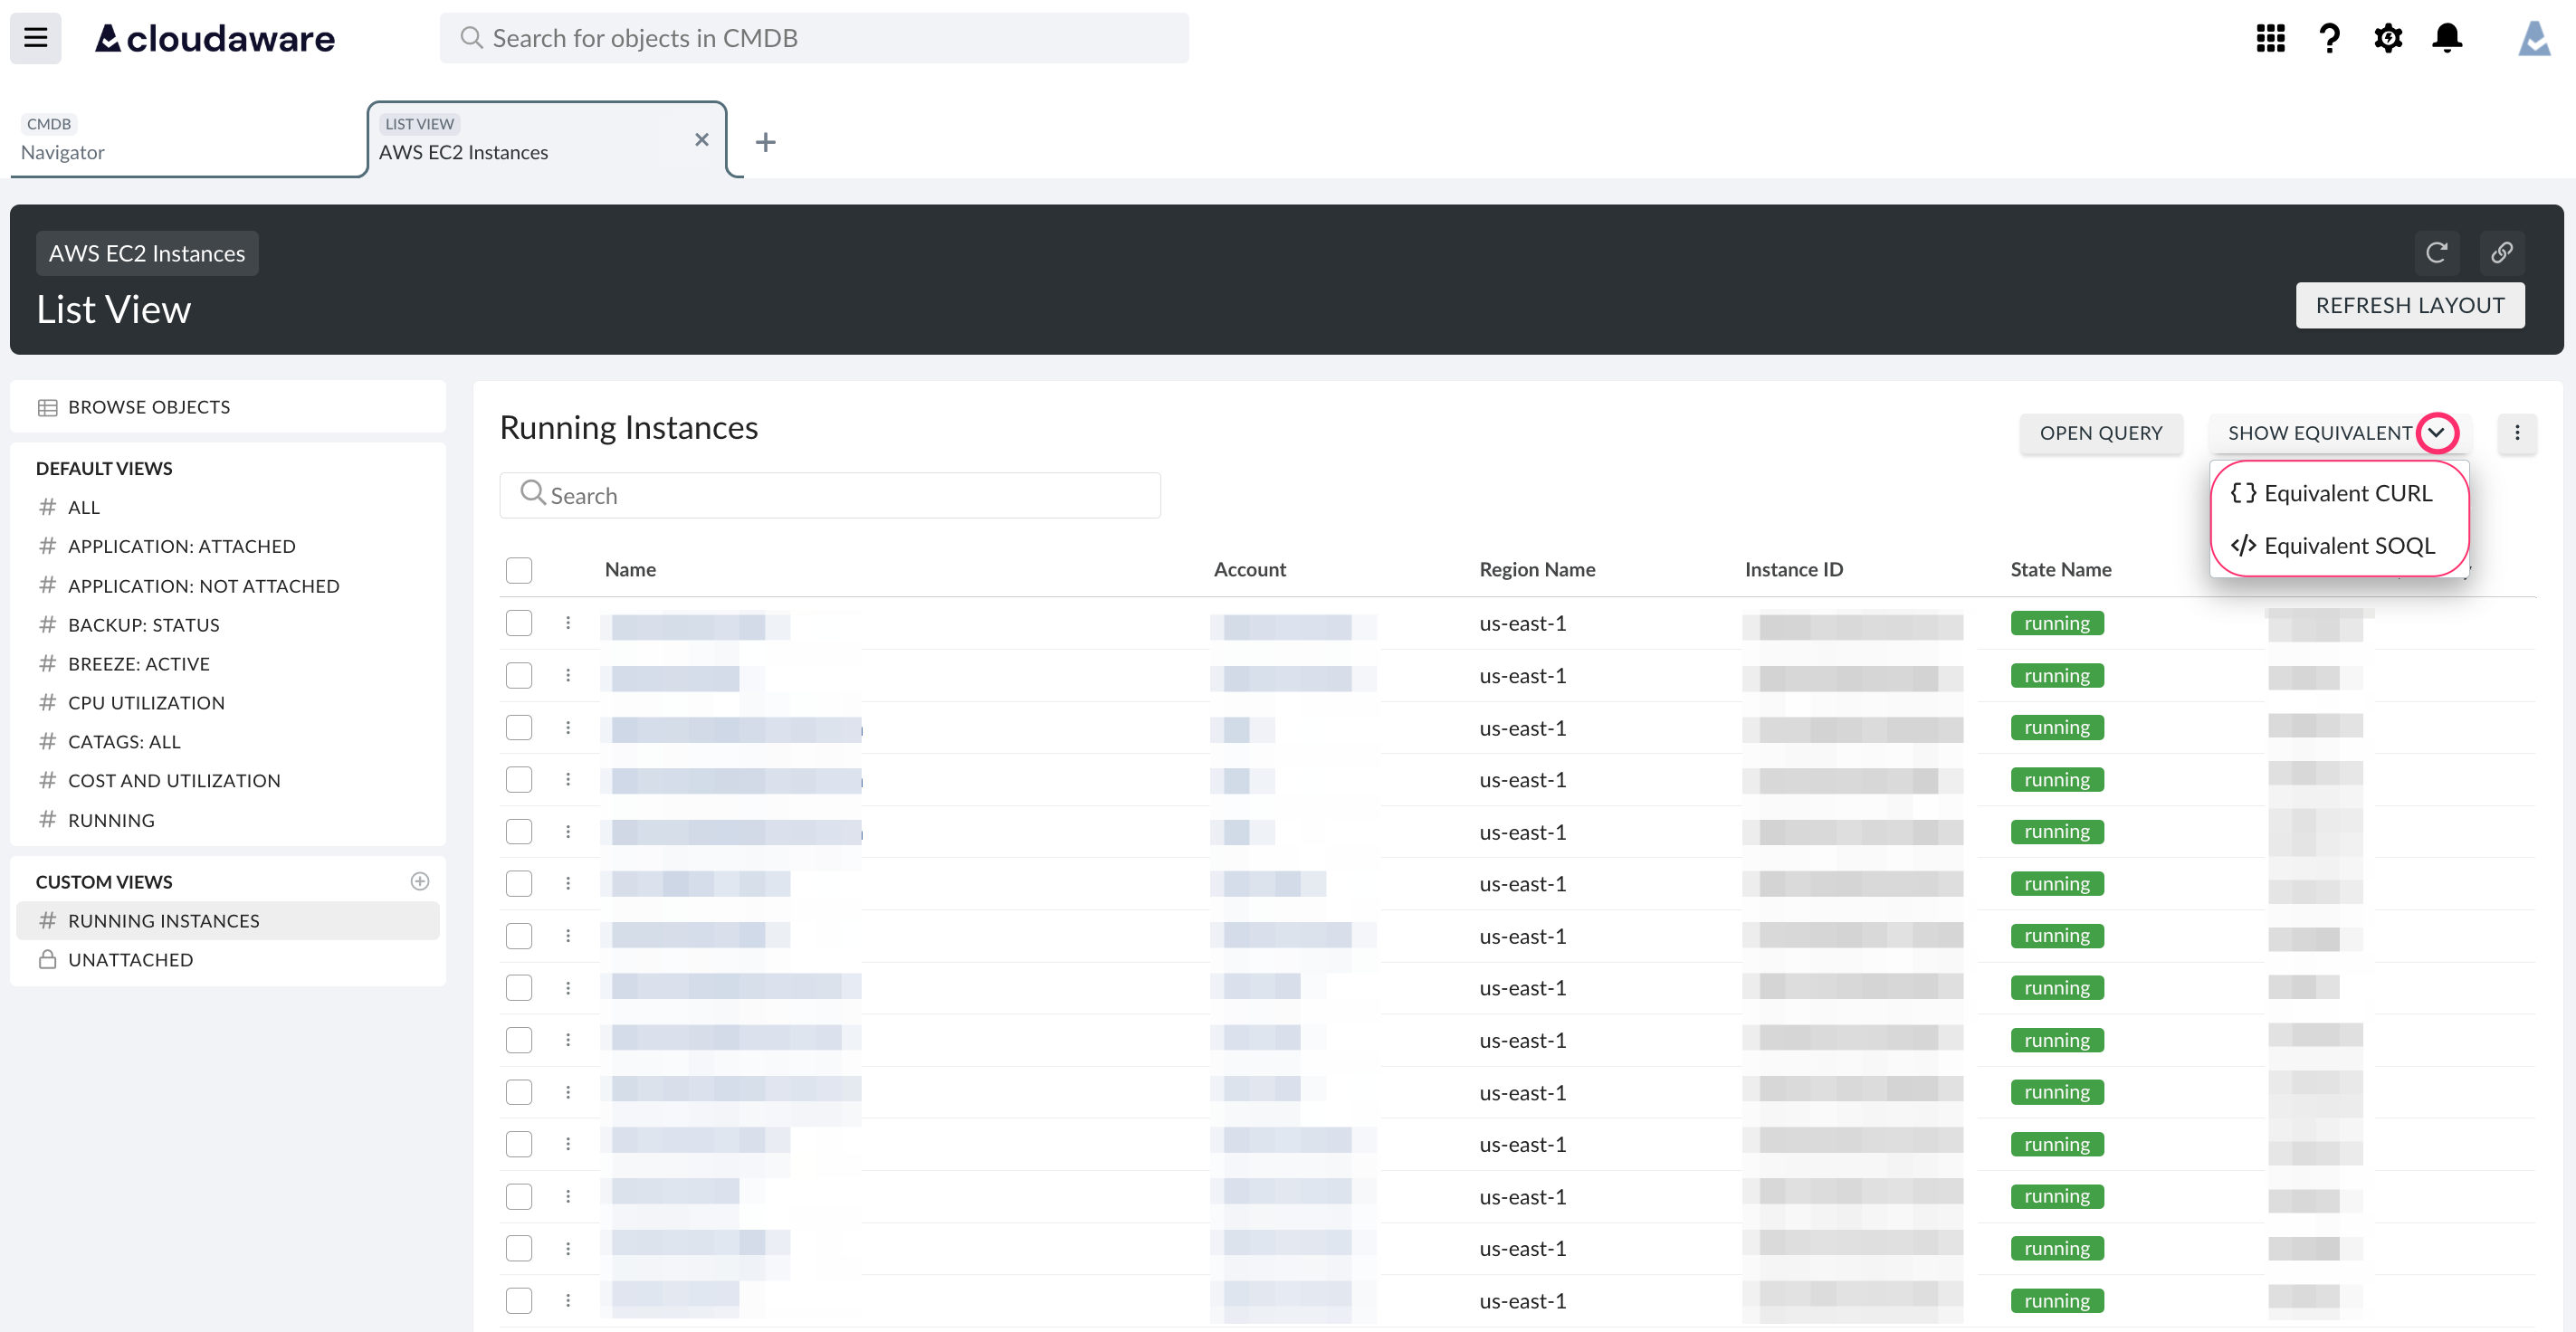Open row actions menu for eighth instance row
Viewport: 2576px width, 1332px height.
568,987
